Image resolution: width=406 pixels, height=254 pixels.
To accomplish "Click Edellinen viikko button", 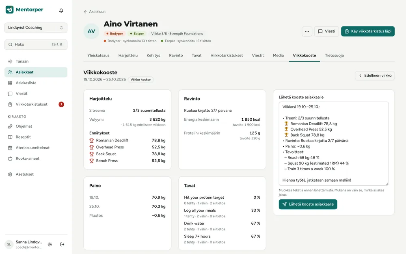I will [x=375, y=76].
